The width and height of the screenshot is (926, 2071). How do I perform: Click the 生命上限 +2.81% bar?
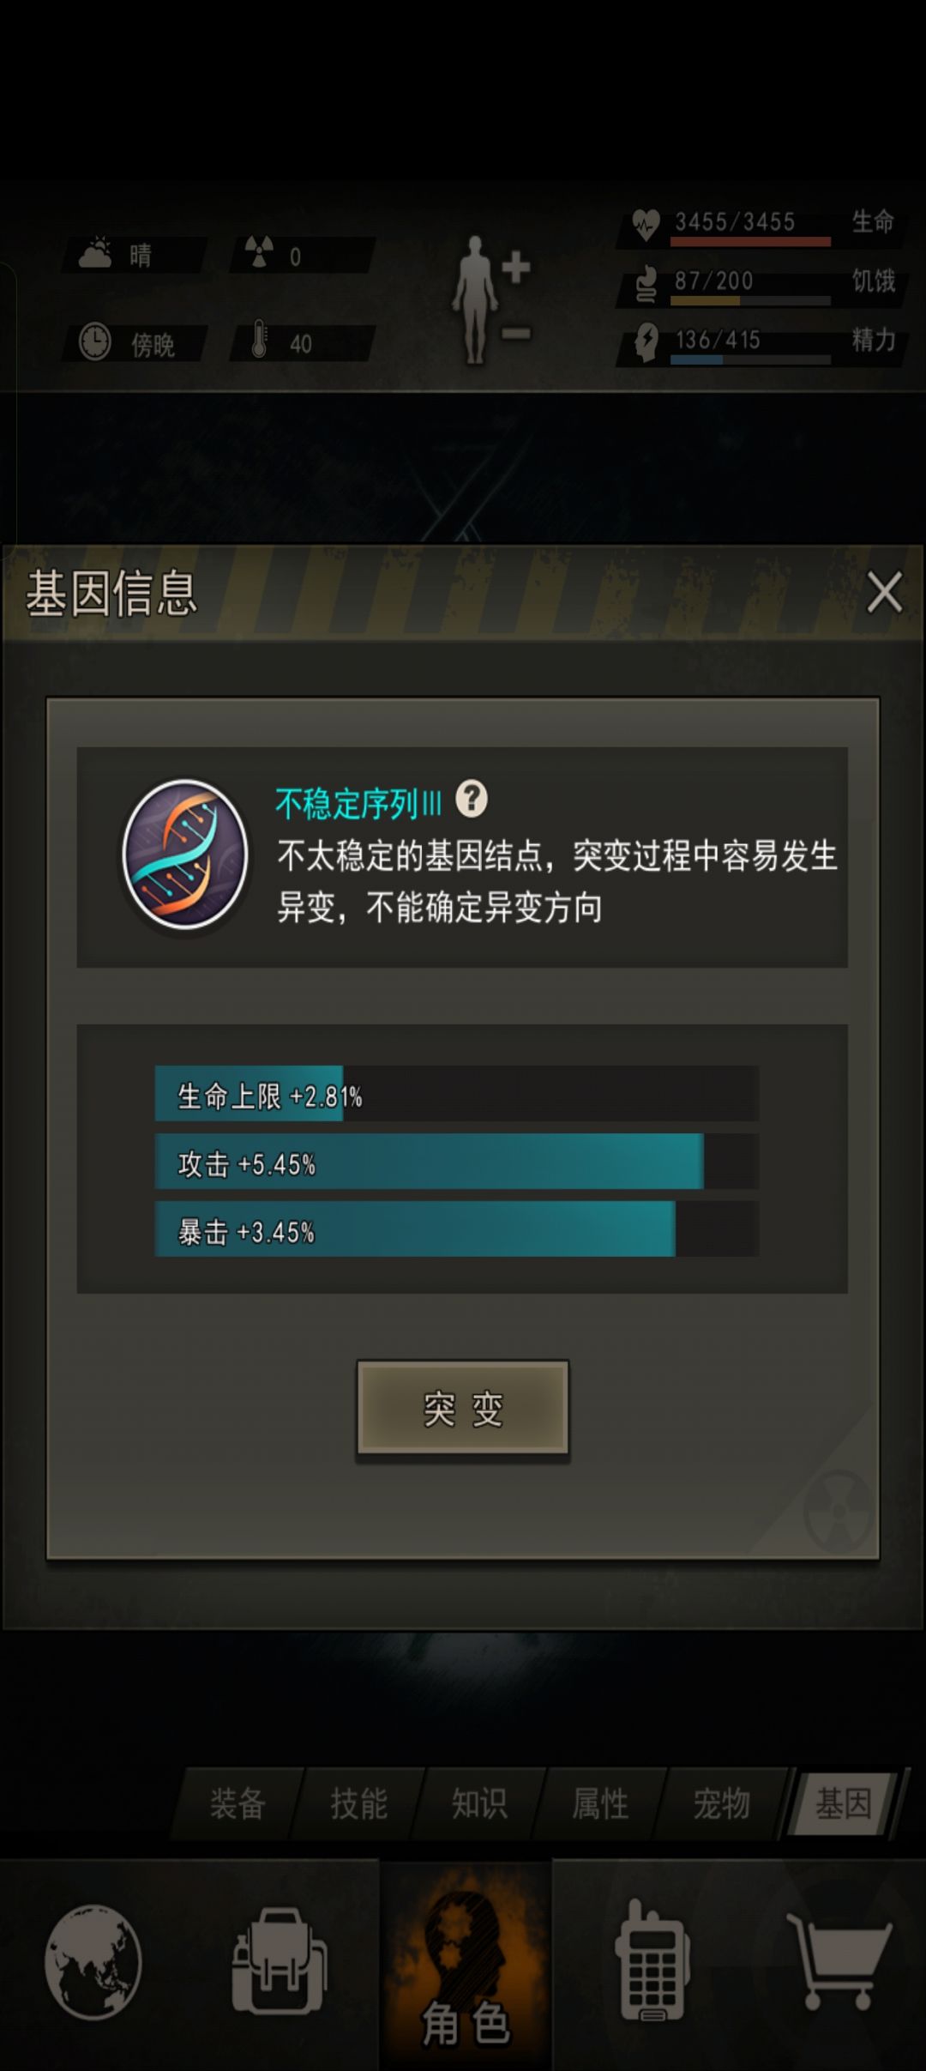(457, 1094)
